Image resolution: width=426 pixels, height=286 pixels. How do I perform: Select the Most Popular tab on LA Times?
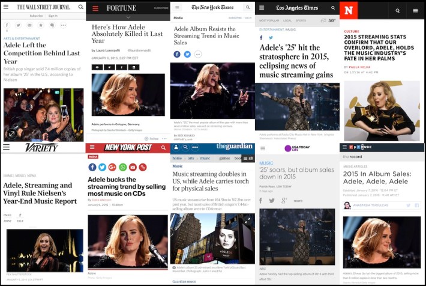click(269, 20)
